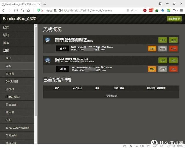Reload the page with the refresh icon
This screenshot has width=185, height=148.
click(x=16, y=10)
